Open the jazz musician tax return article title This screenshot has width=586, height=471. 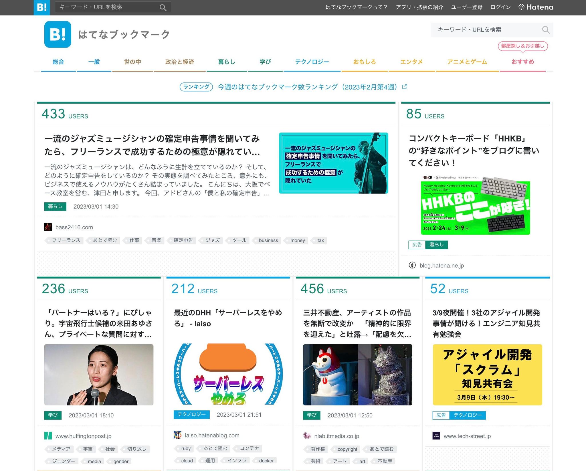tap(152, 145)
